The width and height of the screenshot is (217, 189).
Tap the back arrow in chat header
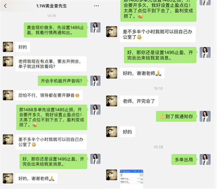point(5,6)
